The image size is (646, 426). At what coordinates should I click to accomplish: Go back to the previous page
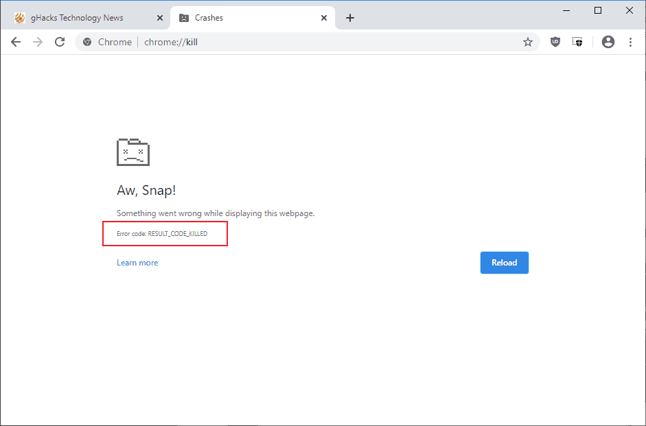click(x=16, y=42)
